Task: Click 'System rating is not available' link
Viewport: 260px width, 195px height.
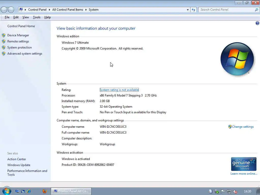Action: pos(119,90)
